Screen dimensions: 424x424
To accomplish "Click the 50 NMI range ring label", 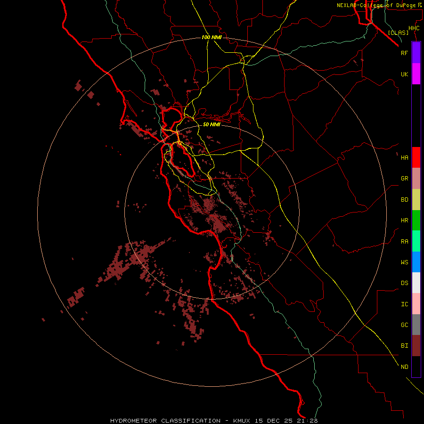I will pyautogui.click(x=212, y=124).
